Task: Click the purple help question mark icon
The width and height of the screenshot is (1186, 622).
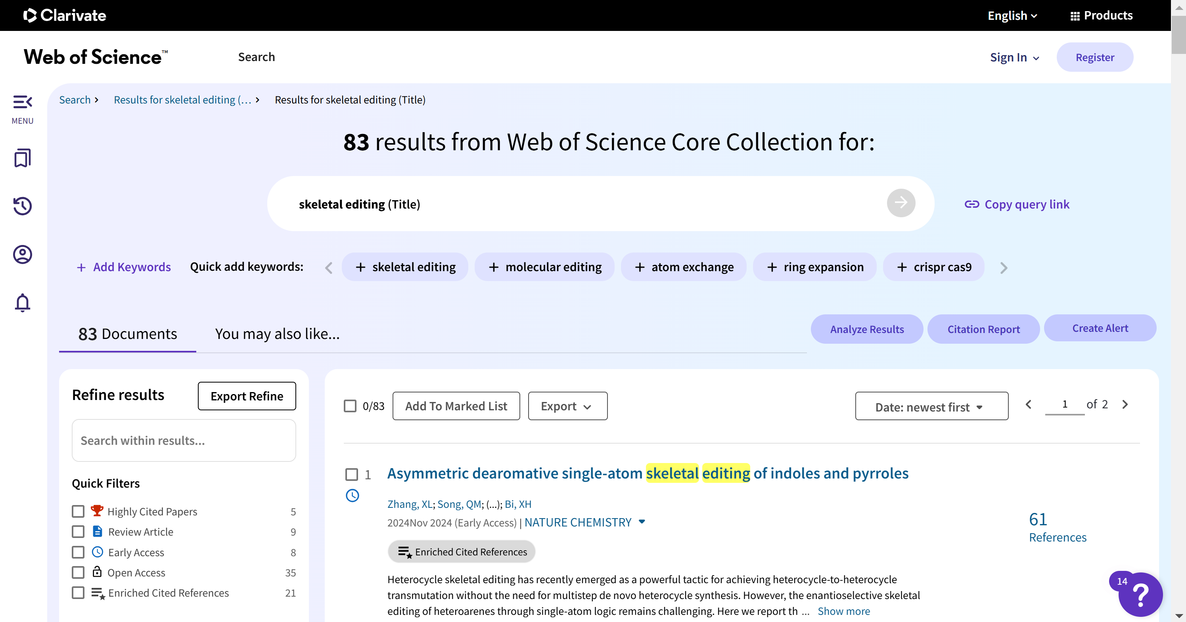Action: (1140, 595)
